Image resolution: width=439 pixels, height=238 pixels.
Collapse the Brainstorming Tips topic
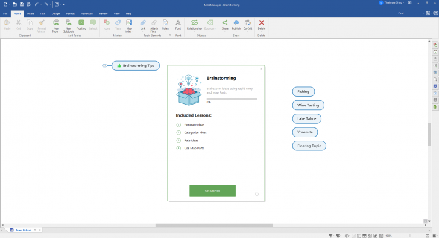pos(104,66)
